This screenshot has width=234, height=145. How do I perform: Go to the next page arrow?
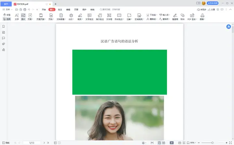click(x=44, y=143)
